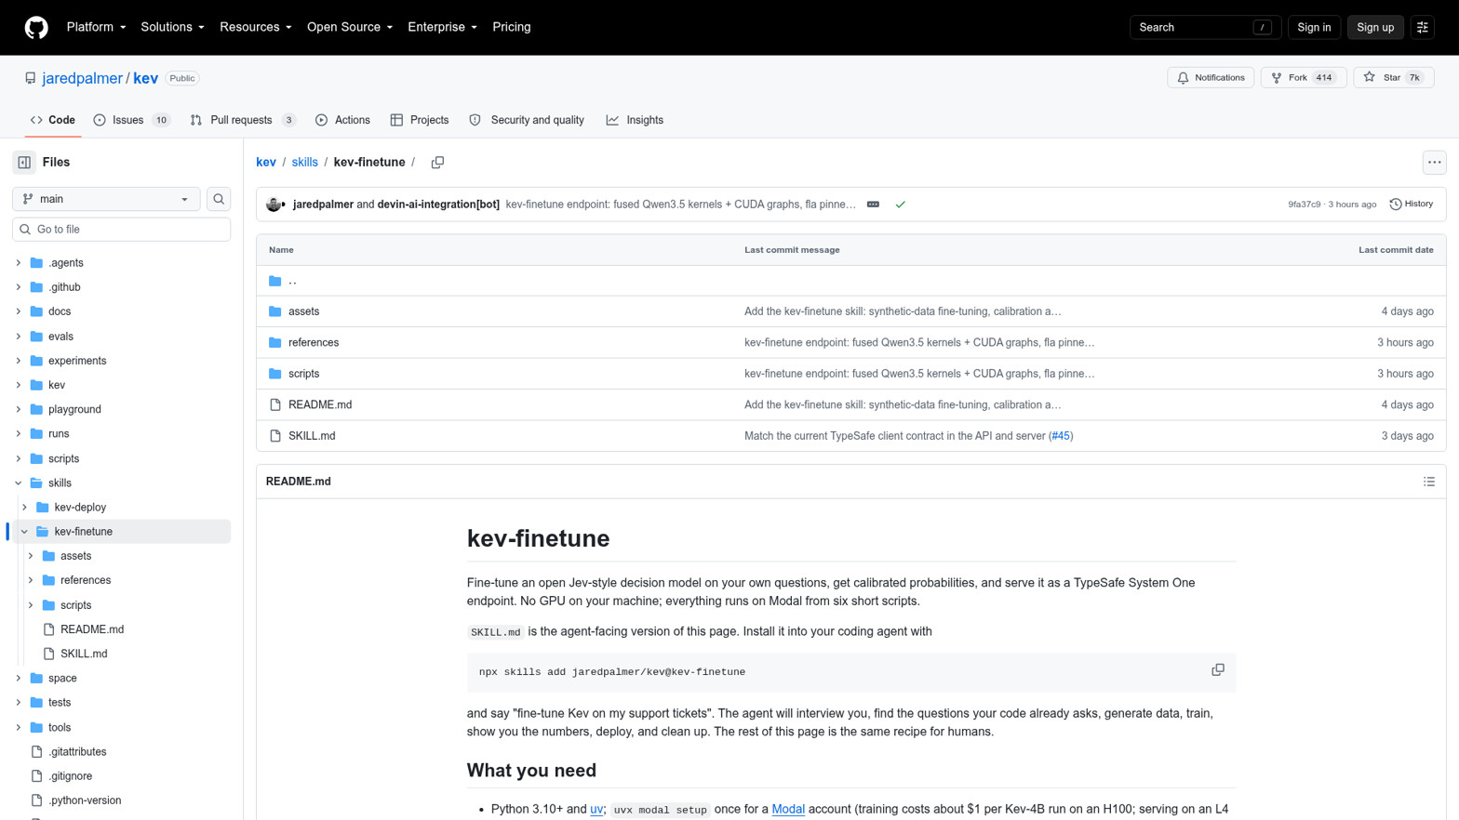This screenshot has width=1459, height=820.
Task: Open the Enterprise menu
Action: (x=442, y=27)
